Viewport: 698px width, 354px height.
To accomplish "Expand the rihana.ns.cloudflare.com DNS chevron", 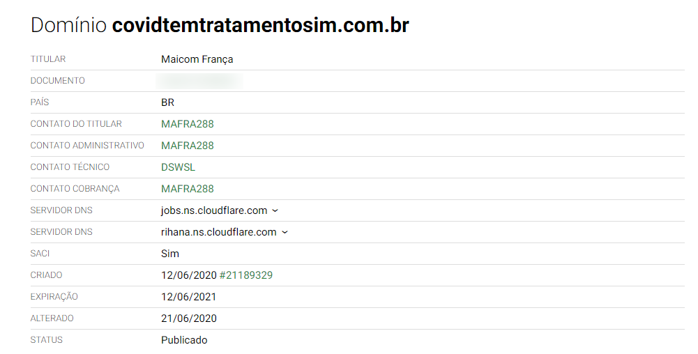I will click(x=285, y=232).
